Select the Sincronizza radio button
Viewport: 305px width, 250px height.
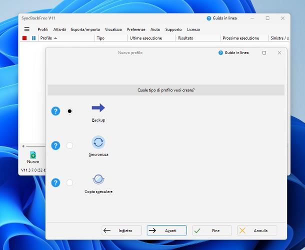tap(69, 145)
